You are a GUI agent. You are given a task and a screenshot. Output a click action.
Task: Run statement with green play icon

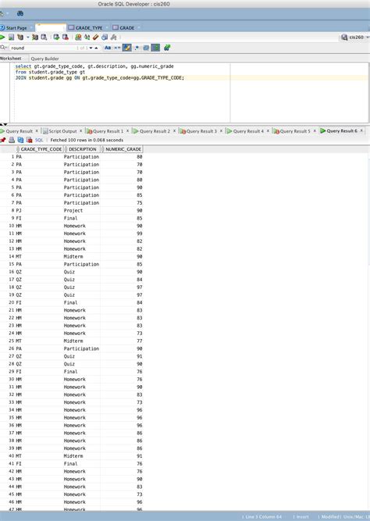click(x=2, y=37)
